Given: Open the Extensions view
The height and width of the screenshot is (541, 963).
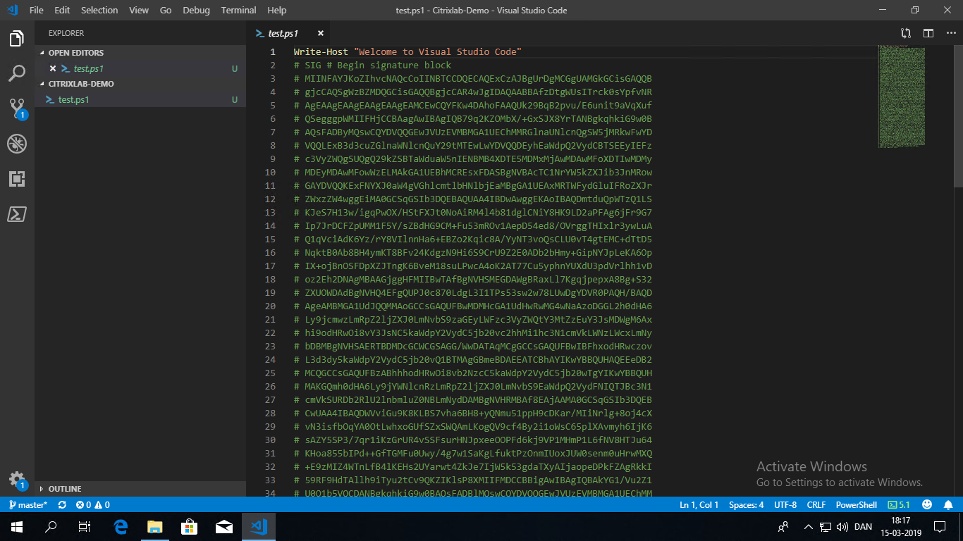Looking at the screenshot, I should 17,179.
